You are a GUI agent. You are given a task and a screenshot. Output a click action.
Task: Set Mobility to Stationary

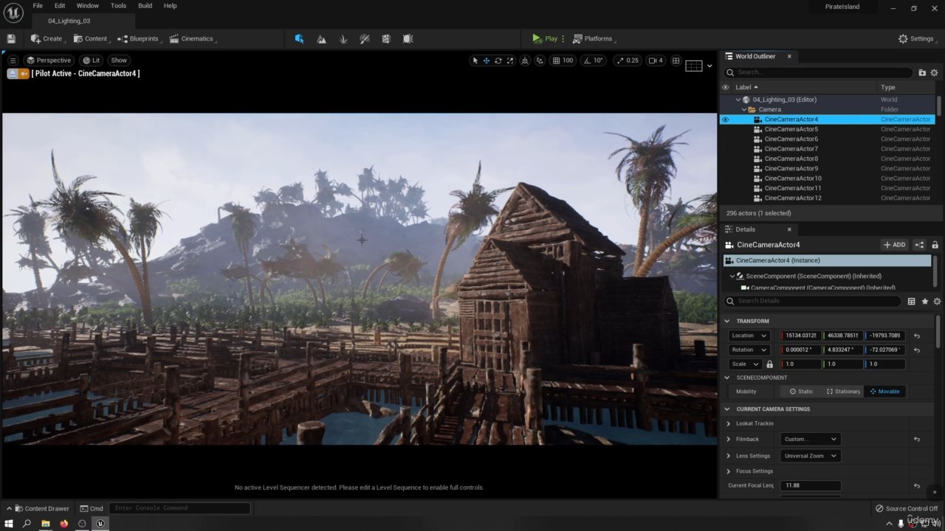tap(843, 392)
